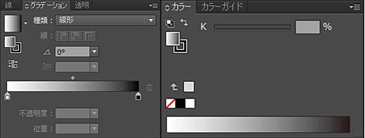Screen dimensions: 365x138
Task: Click the K percentage input field
Action: pyautogui.click(x=308, y=27)
